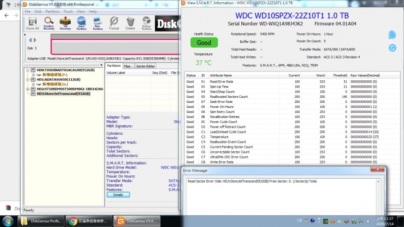Select the Spin-Up Time row
The image size is (404, 227).
[292, 87]
